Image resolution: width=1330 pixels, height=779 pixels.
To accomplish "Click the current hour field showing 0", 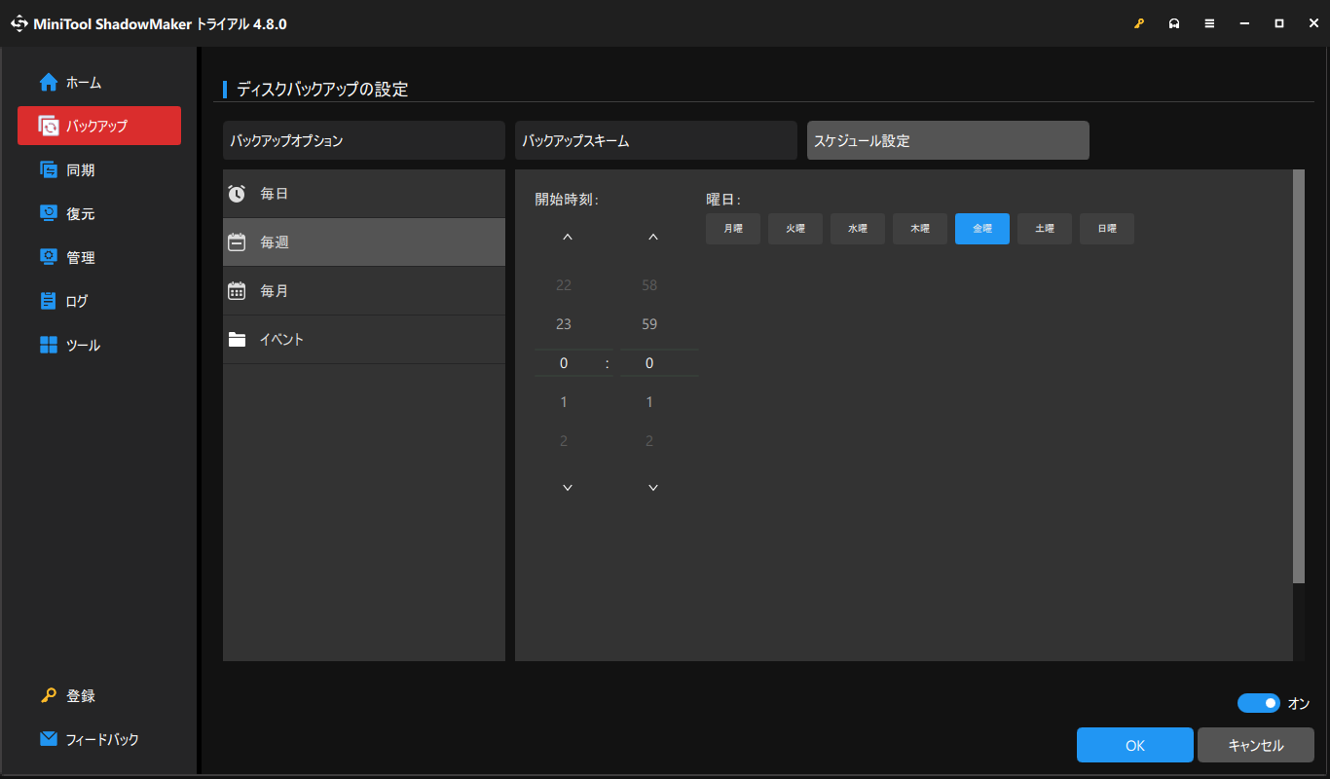I will tap(573, 363).
